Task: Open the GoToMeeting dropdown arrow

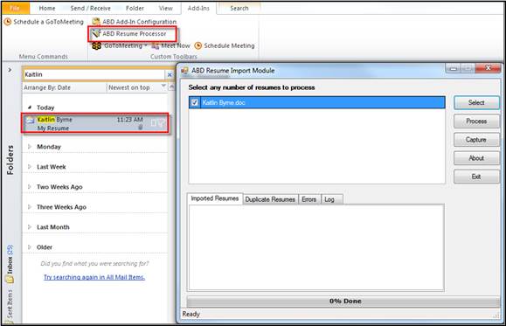Action: [x=146, y=45]
